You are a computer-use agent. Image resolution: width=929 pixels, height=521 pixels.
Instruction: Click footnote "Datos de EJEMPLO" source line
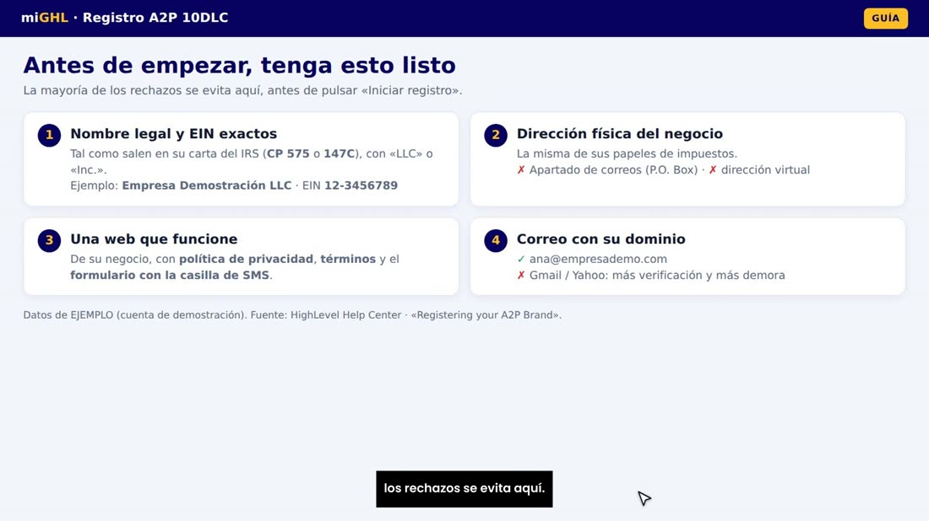292,315
